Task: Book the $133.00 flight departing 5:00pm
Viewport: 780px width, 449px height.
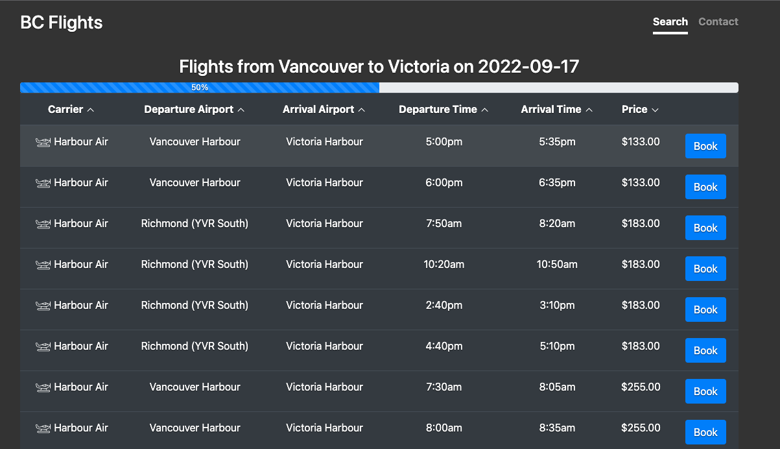Action: pyautogui.click(x=705, y=146)
